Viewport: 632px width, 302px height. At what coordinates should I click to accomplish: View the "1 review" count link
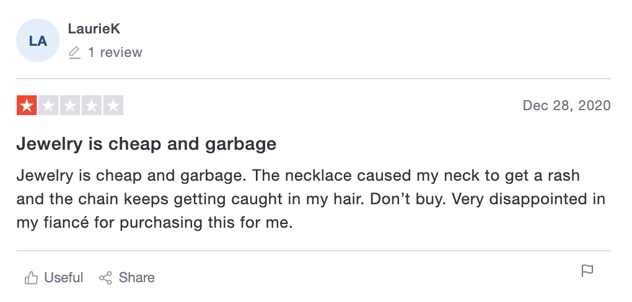tap(115, 53)
